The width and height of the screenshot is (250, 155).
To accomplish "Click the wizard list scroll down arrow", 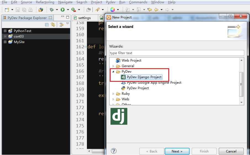I will (241, 102).
